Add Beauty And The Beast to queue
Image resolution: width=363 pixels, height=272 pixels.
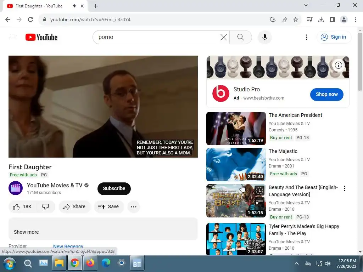point(259,202)
